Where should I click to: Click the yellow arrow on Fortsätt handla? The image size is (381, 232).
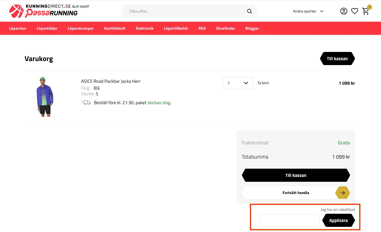point(342,193)
